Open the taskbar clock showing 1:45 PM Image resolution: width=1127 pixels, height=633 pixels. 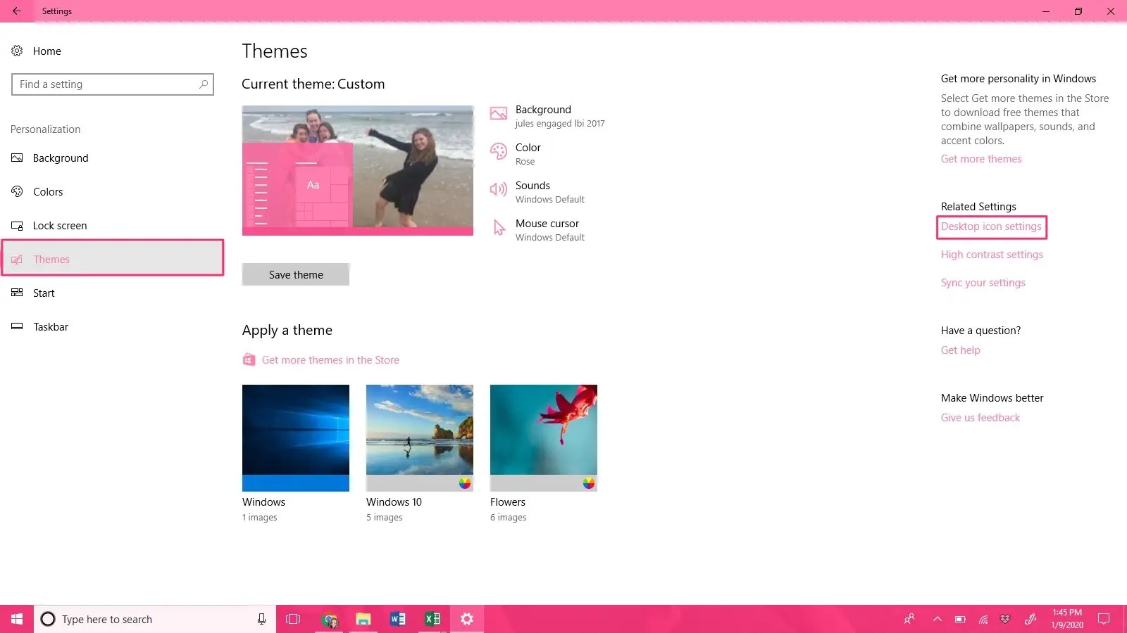click(1067, 619)
